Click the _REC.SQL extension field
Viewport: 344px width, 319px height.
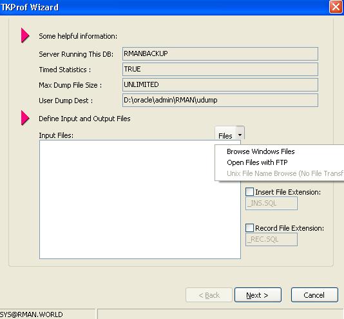pyautogui.click(x=271, y=240)
